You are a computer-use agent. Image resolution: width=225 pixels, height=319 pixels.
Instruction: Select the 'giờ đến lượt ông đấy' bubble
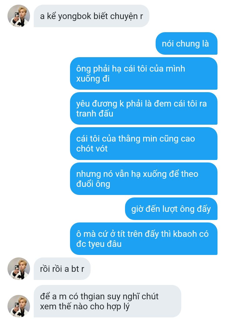[x=171, y=209]
